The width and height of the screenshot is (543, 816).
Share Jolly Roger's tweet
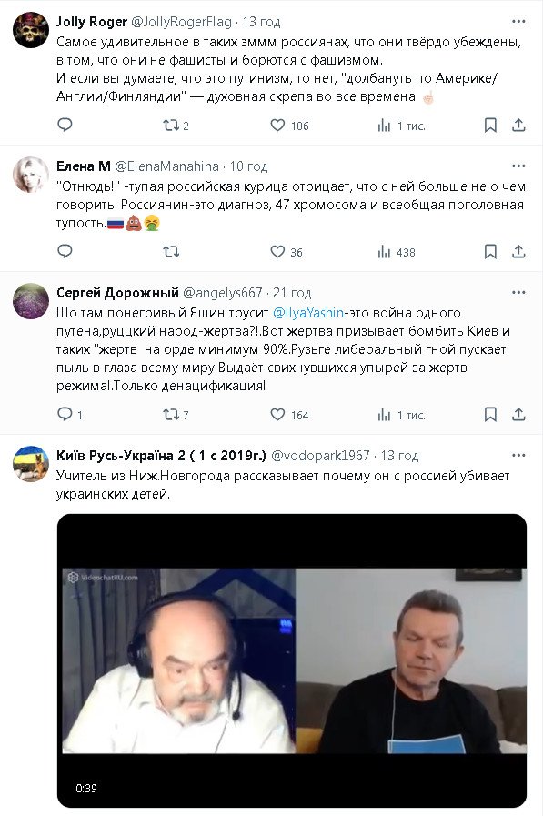click(518, 125)
